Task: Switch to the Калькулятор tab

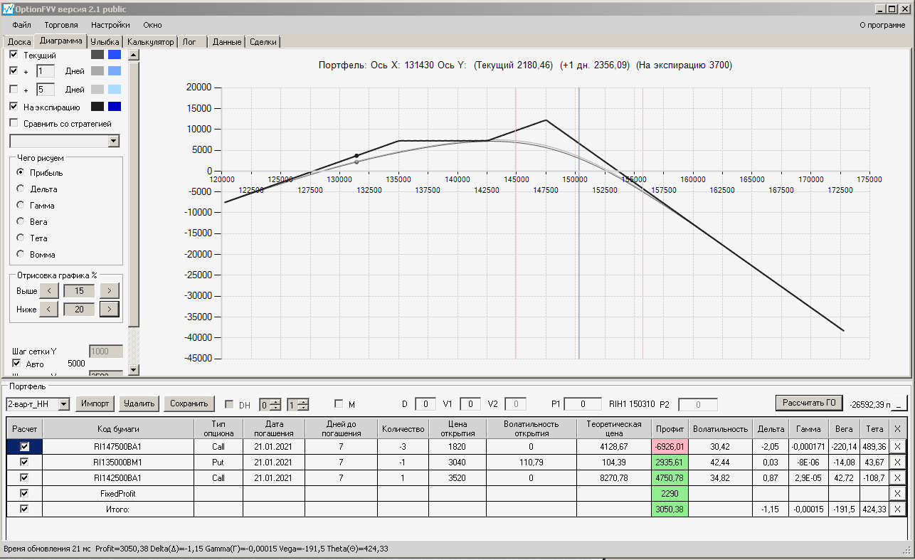Action: pos(150,42)
